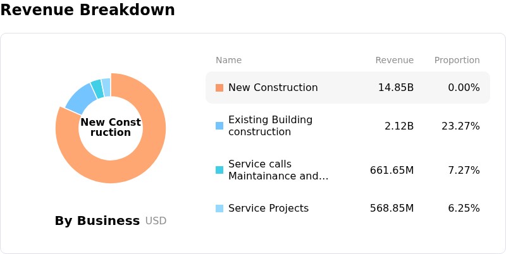The width and height of the screenshot is (506, 254).
Task: Click the teal Service calls legend swatch
Action: 219,170
